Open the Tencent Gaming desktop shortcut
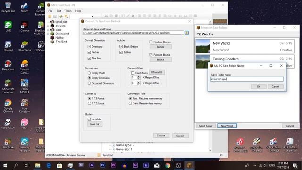 [x=25, y=67]
